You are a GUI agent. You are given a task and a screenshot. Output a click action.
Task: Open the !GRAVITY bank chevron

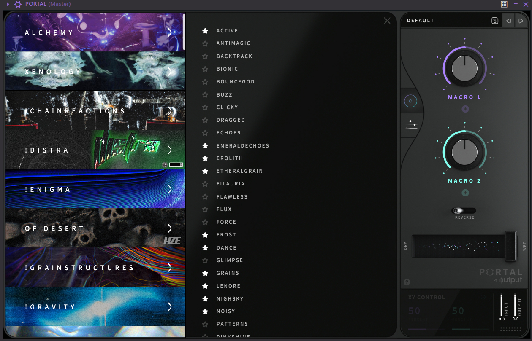pos(169,307)
